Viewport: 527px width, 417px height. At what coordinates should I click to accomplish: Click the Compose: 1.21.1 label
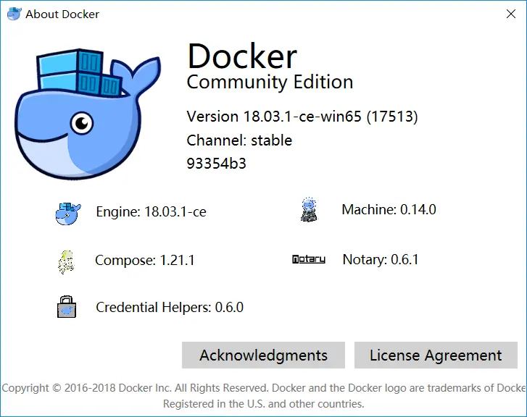[145, 260]
